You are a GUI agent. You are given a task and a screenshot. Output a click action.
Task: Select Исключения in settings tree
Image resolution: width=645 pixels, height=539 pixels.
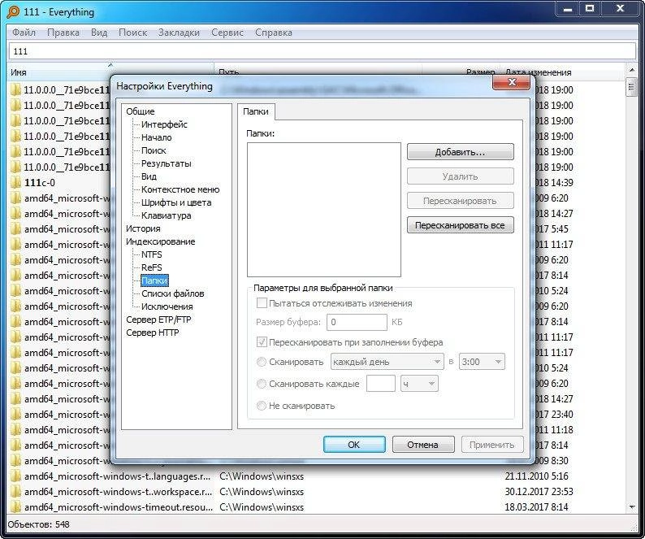click(x=167, y=306)
